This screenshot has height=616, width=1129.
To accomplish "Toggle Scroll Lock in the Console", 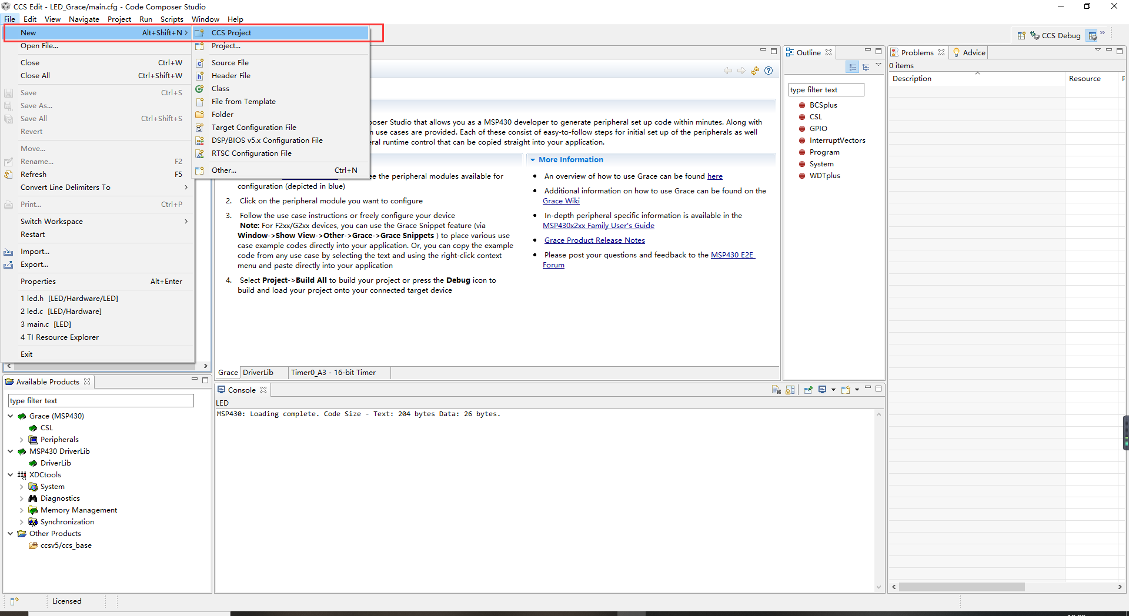I will point(790,390).
